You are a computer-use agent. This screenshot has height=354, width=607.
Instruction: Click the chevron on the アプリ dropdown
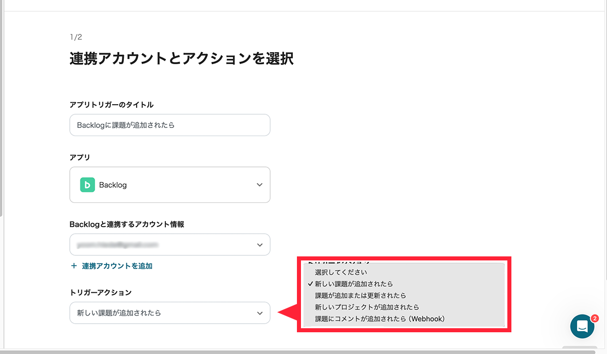[259, 185]
